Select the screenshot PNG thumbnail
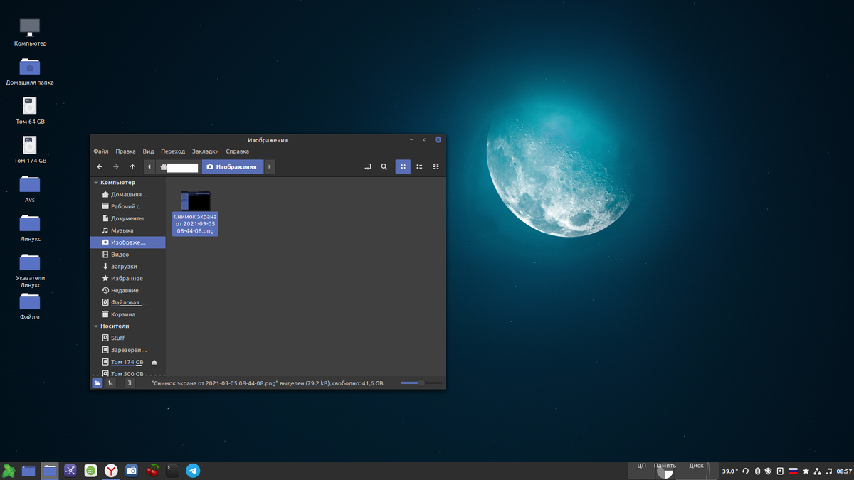 [195, 201]
